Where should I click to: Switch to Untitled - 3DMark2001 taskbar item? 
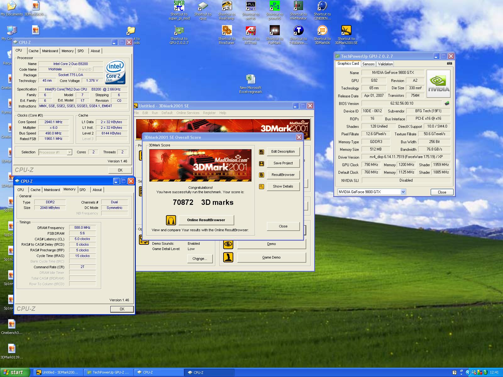click(x=58, y=372)
